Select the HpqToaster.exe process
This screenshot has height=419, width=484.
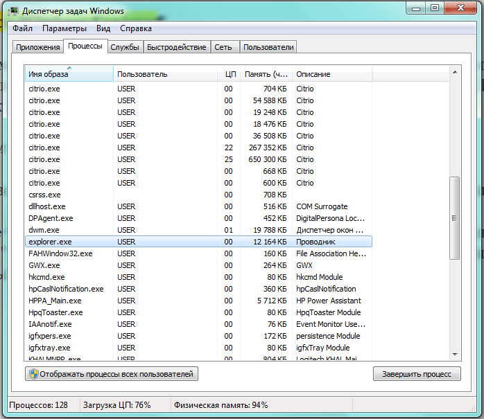coord(198,312)
